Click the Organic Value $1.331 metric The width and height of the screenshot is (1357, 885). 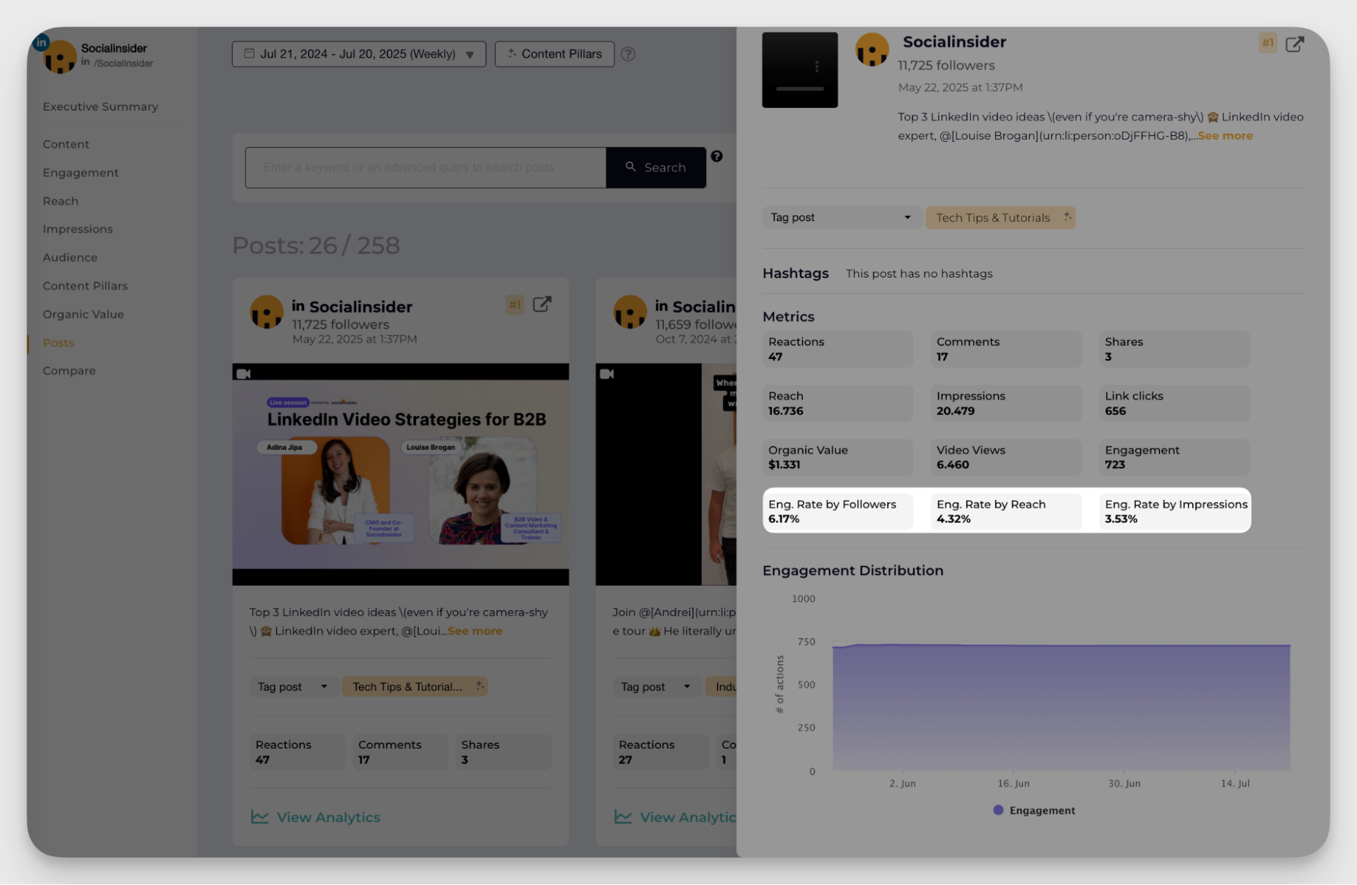pyautogui.click(x=838, y=457)
